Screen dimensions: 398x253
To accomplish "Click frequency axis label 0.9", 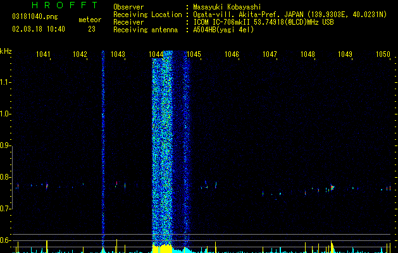I will (x=5, y=145).
